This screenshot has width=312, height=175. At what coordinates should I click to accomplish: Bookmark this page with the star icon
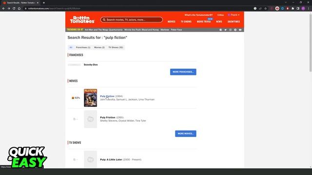pos(265,9)
